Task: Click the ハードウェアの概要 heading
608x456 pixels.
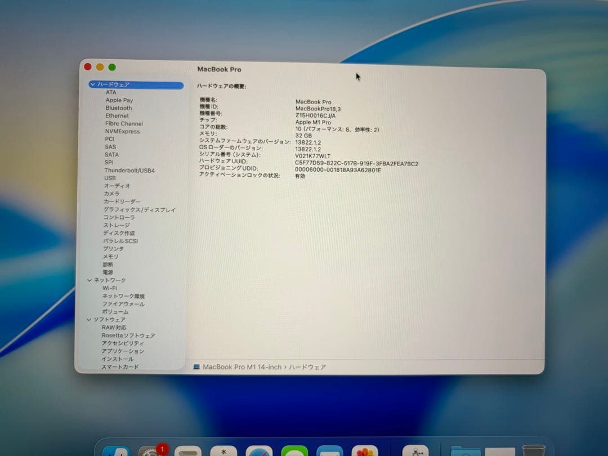Action: pos(222,86)
